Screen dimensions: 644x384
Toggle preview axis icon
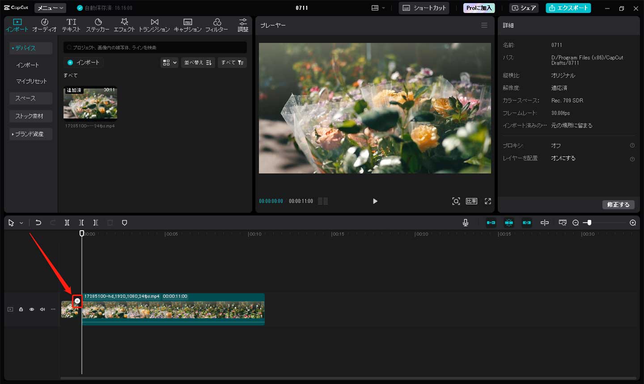545,223
